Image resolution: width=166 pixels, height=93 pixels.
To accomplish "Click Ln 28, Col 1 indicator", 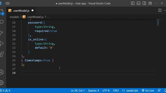I will tap(78, 90).
